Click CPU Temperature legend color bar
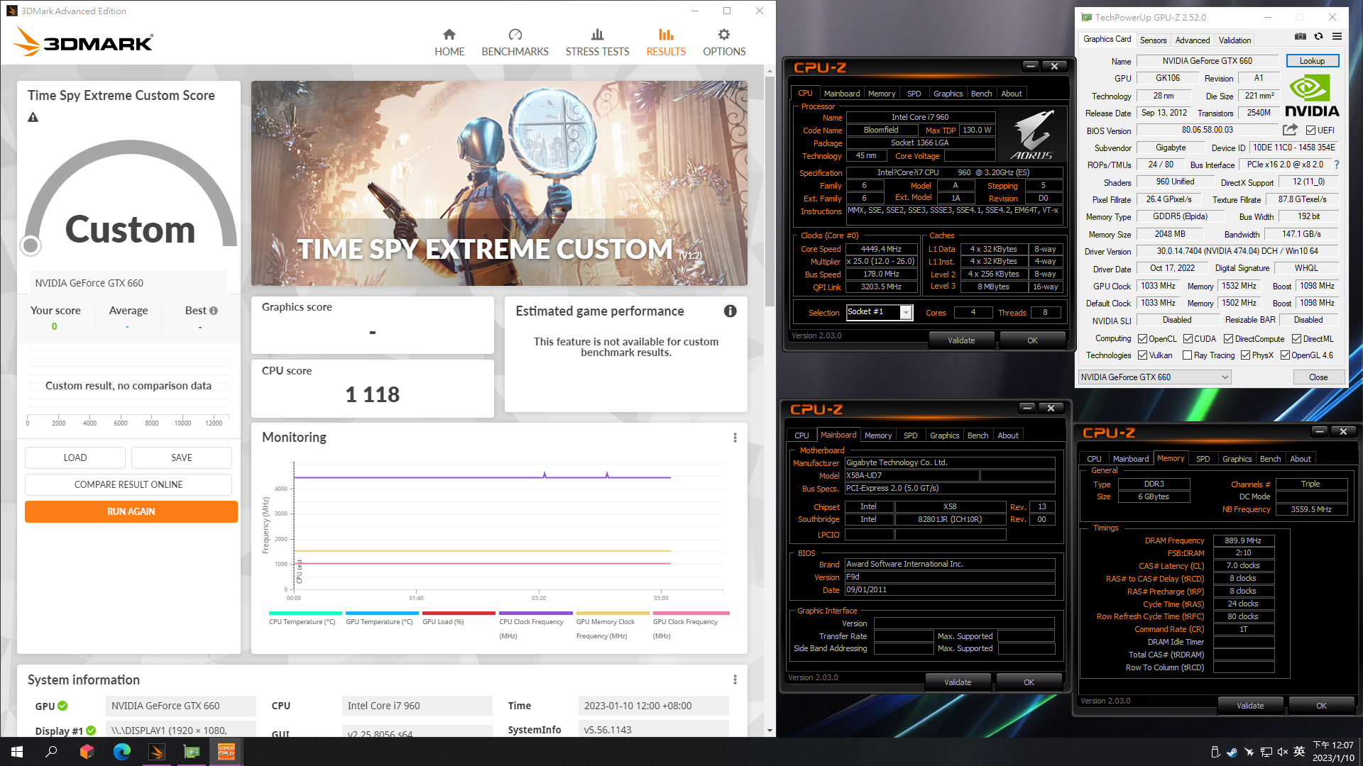 pos(305,614)
